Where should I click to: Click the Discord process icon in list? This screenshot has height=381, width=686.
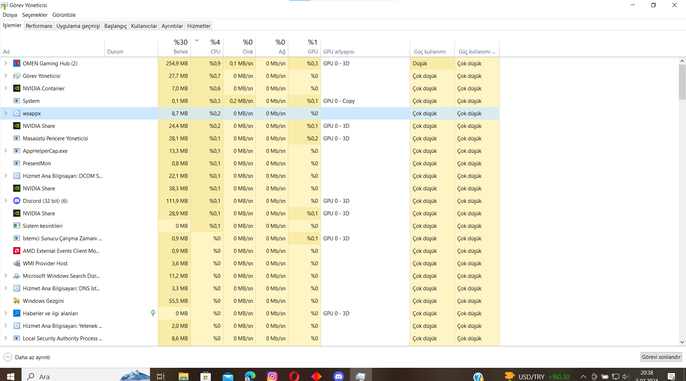[17, 201]
